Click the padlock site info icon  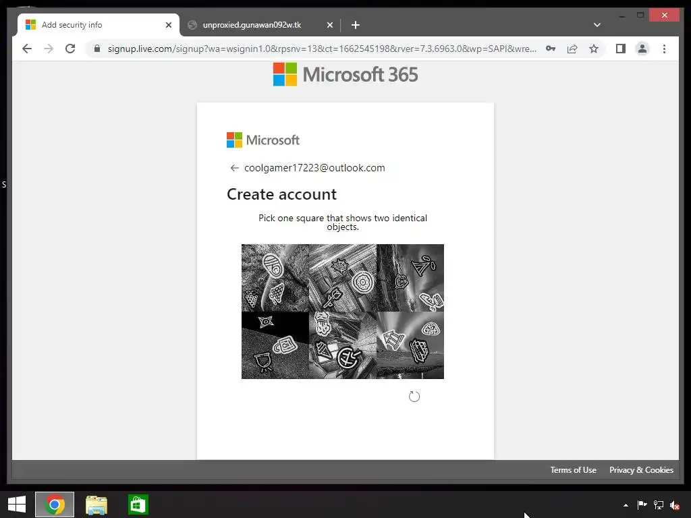[x=97, y=49]
